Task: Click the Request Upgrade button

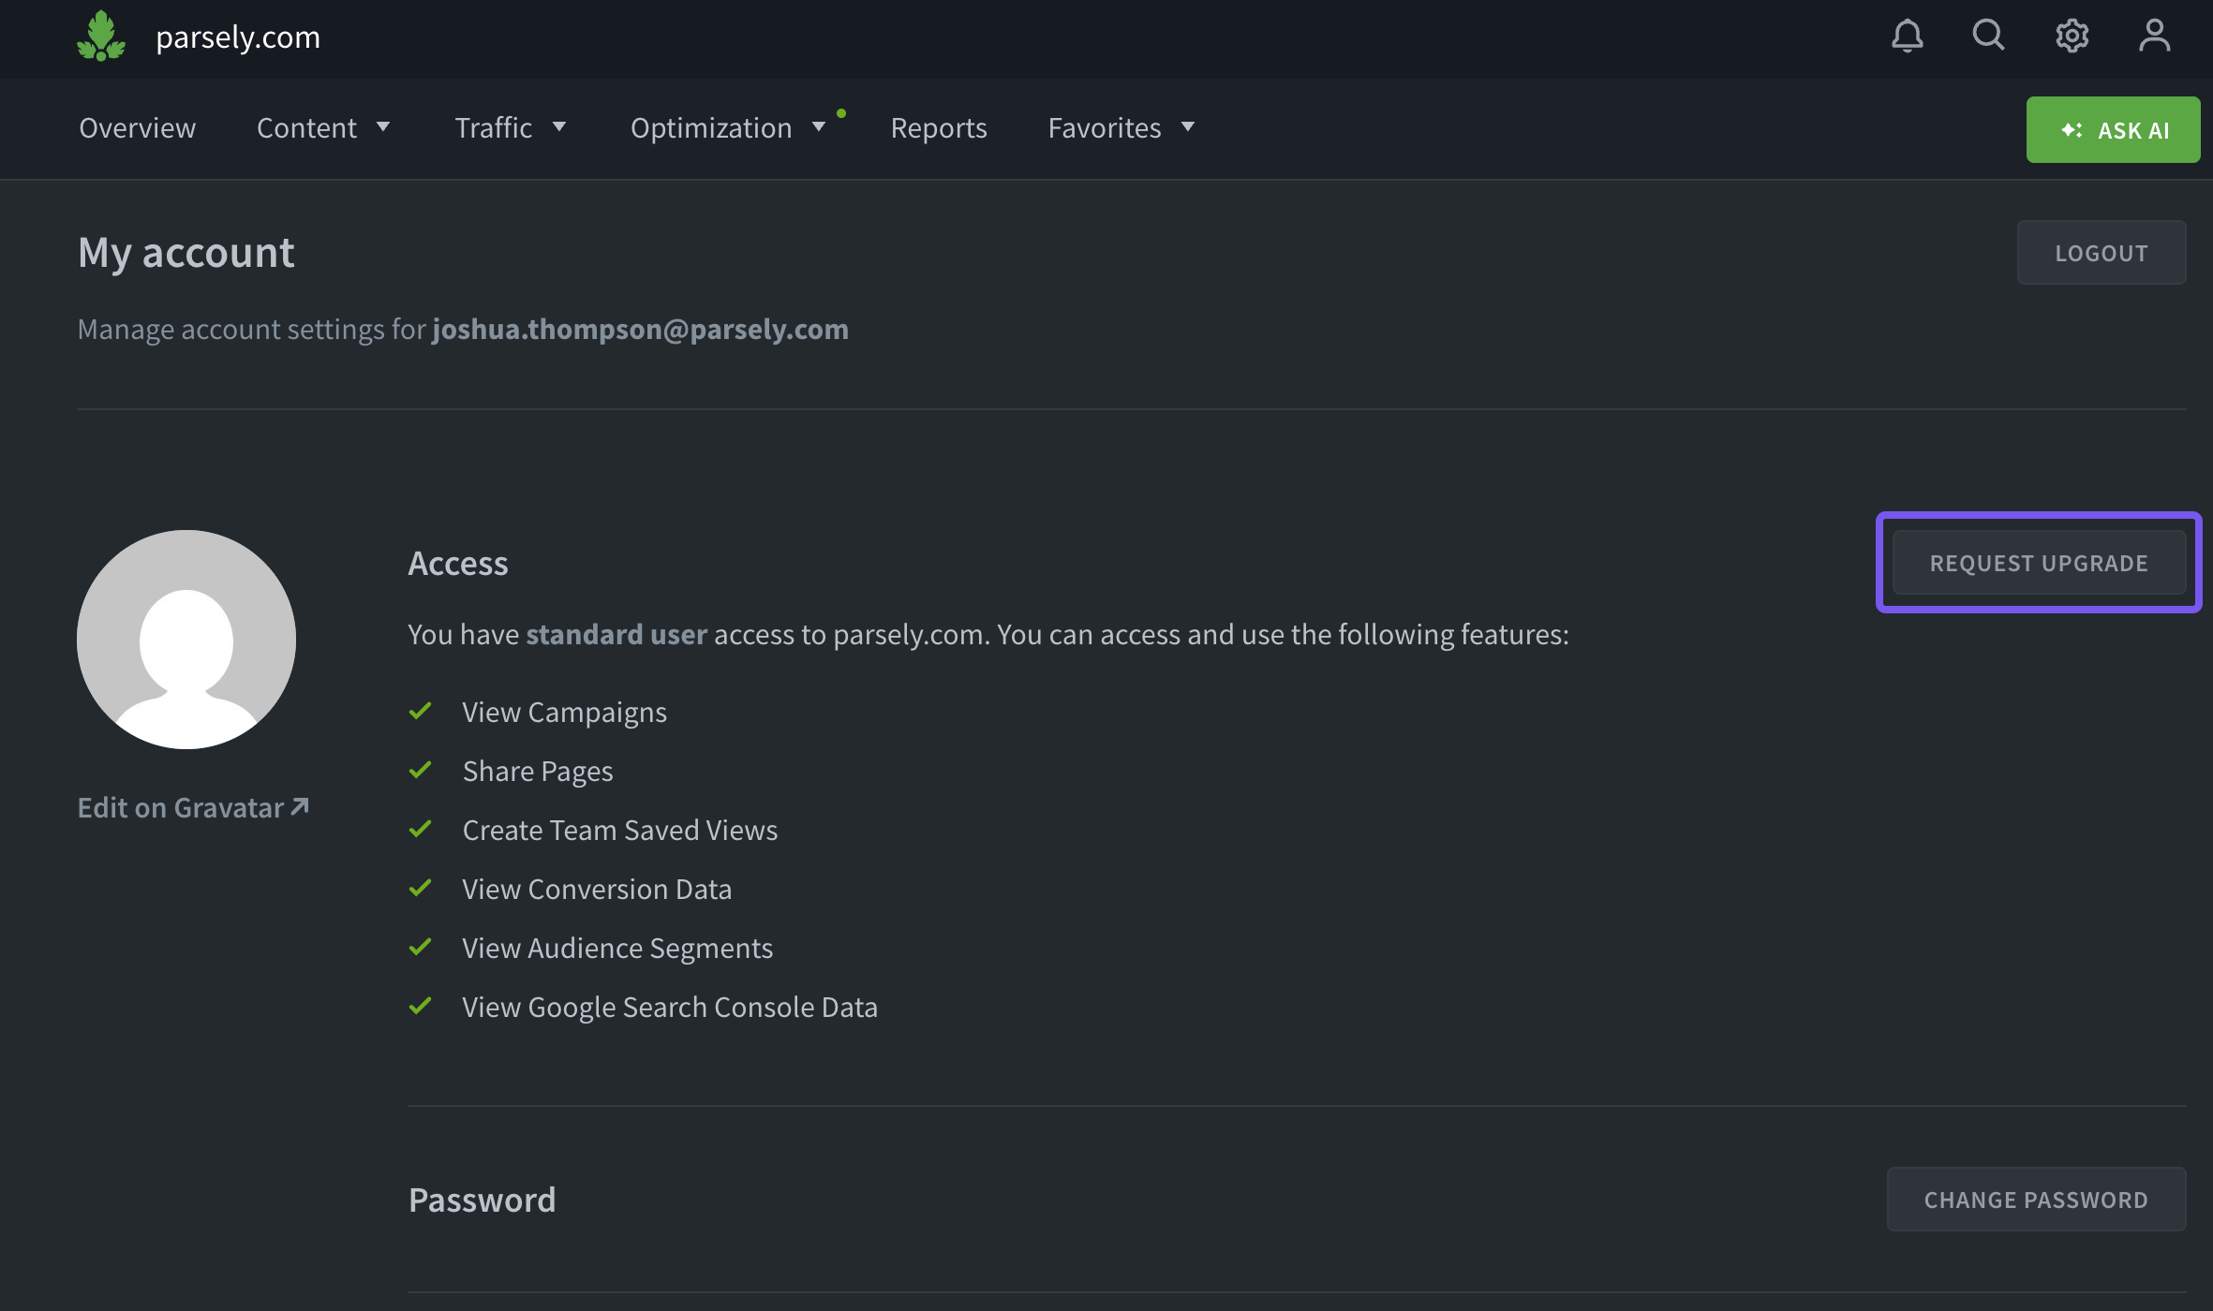Action: [2038, 563]
